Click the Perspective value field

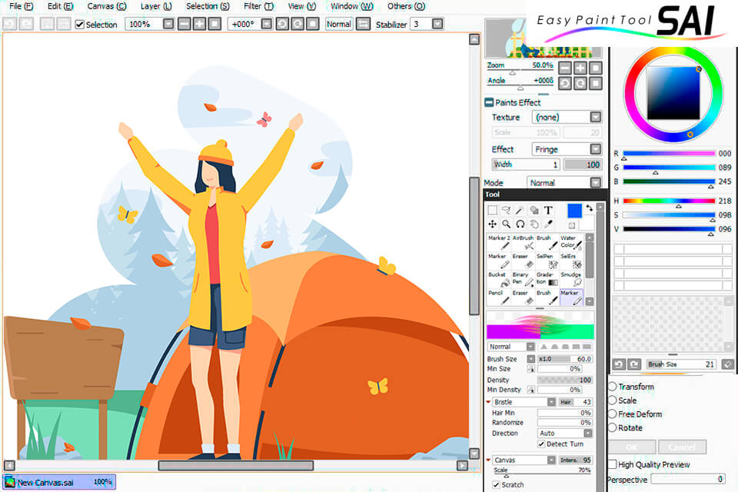point(687,479)
